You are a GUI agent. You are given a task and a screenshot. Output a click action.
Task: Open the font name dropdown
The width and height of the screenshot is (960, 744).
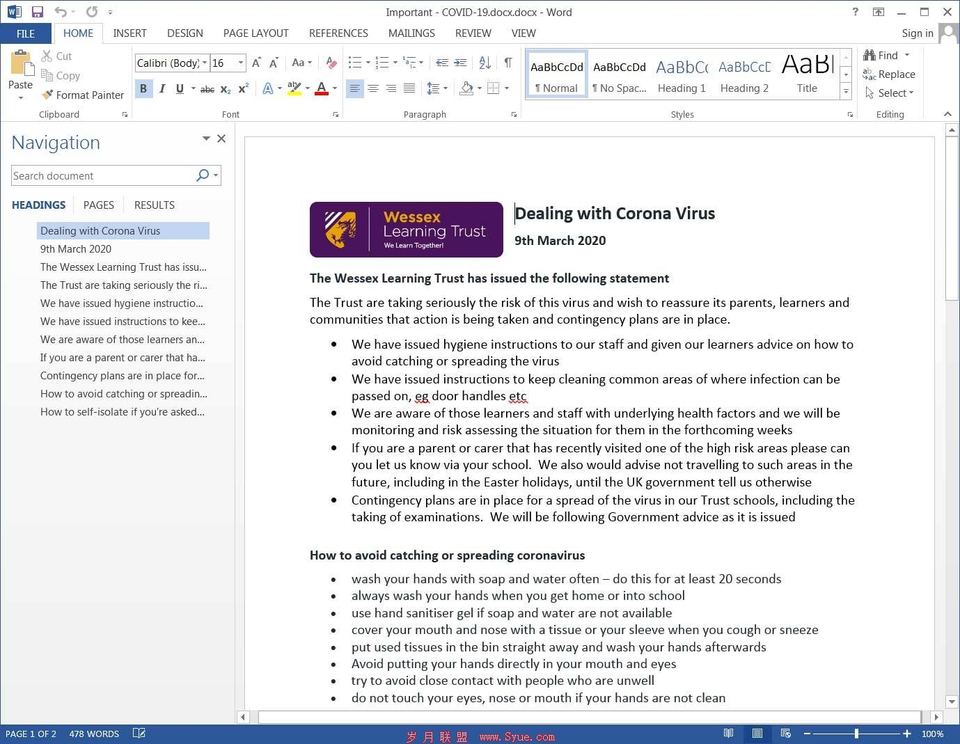click(205, 63)
